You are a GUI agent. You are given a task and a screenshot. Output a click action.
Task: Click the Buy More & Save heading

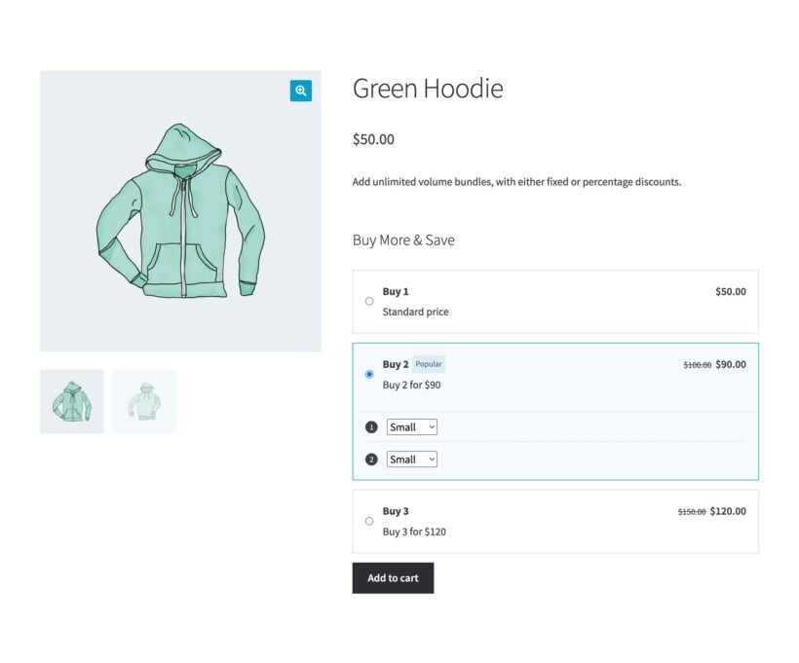tap(403, 239)
